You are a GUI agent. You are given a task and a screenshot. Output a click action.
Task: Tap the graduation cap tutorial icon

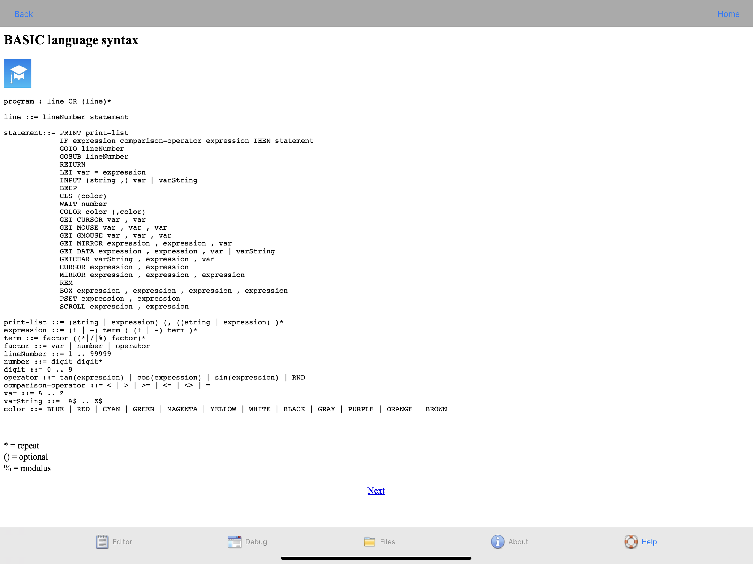17,73
